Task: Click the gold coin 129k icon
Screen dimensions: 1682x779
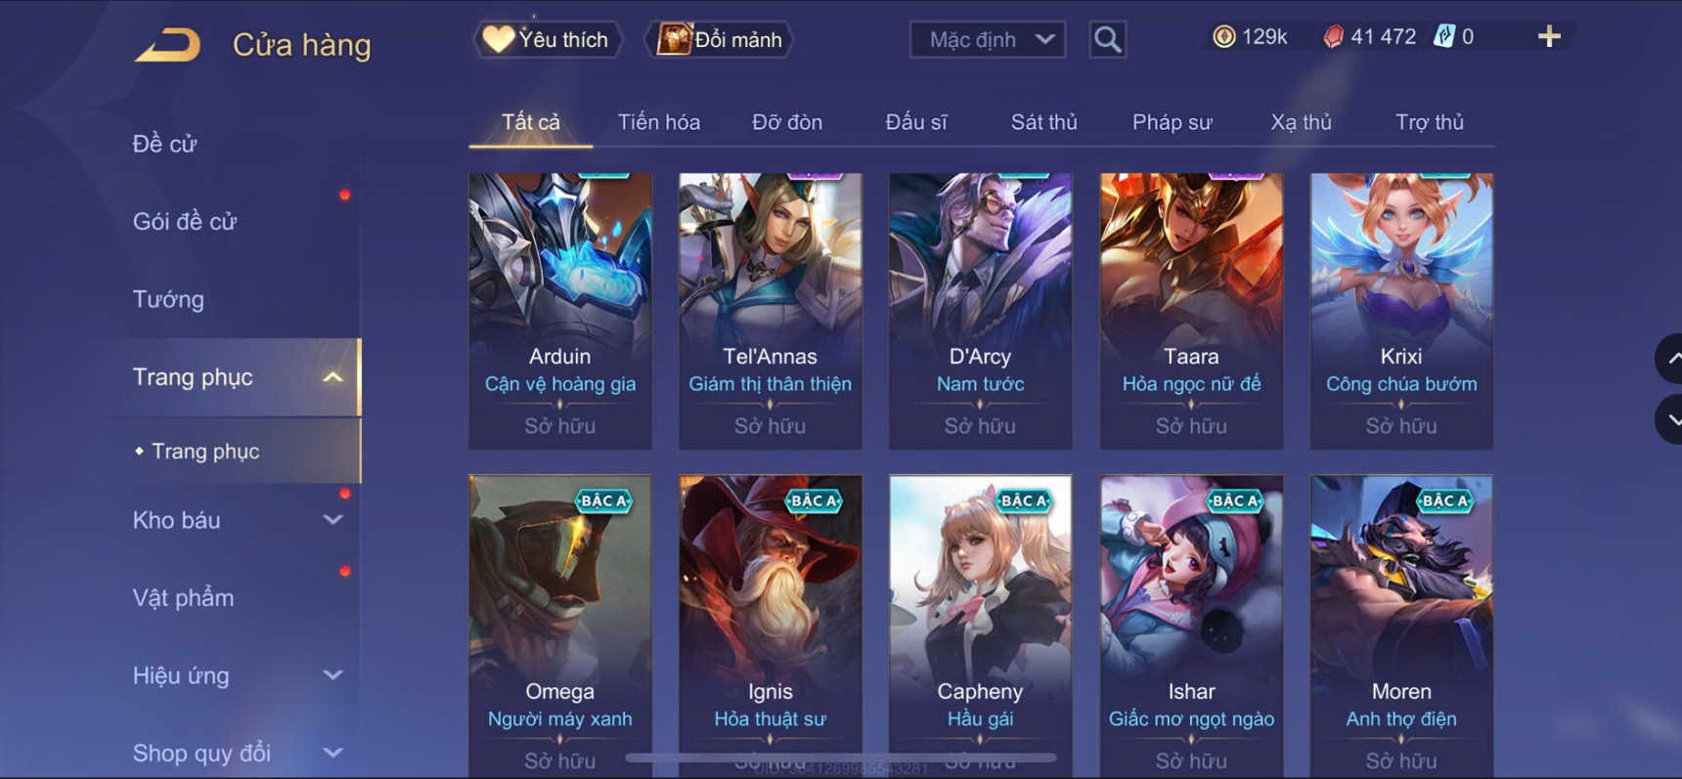Action: tap(1223, 37)
